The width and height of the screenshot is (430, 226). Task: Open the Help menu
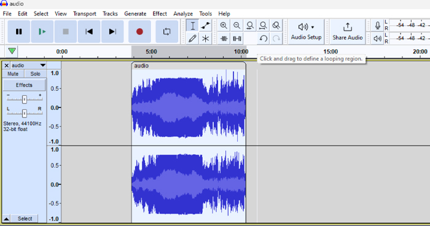point(224,14)
